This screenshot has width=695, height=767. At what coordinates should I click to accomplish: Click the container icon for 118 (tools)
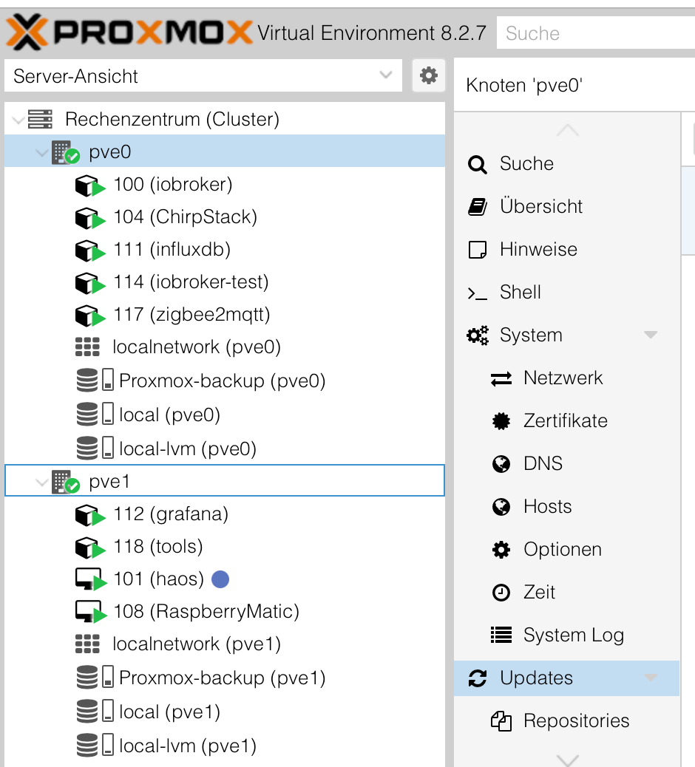click(90, 547)
